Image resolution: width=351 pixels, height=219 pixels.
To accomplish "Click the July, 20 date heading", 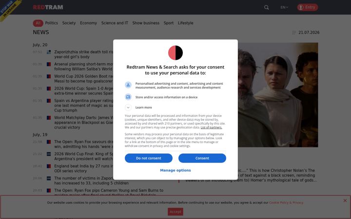I will pyautogui.click(x=40, y=45).
